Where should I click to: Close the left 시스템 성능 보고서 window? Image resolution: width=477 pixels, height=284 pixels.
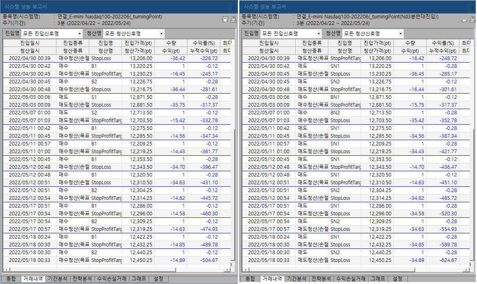click(232, 7)
